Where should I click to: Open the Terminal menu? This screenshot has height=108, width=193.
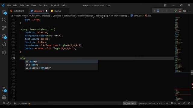[55, 5]
